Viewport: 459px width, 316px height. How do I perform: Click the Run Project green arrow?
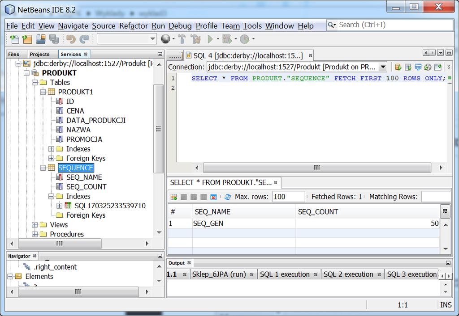210,39
